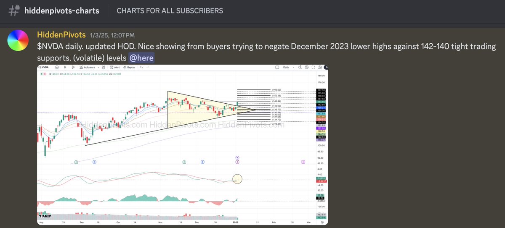Click the Alert button

point(114,67)
